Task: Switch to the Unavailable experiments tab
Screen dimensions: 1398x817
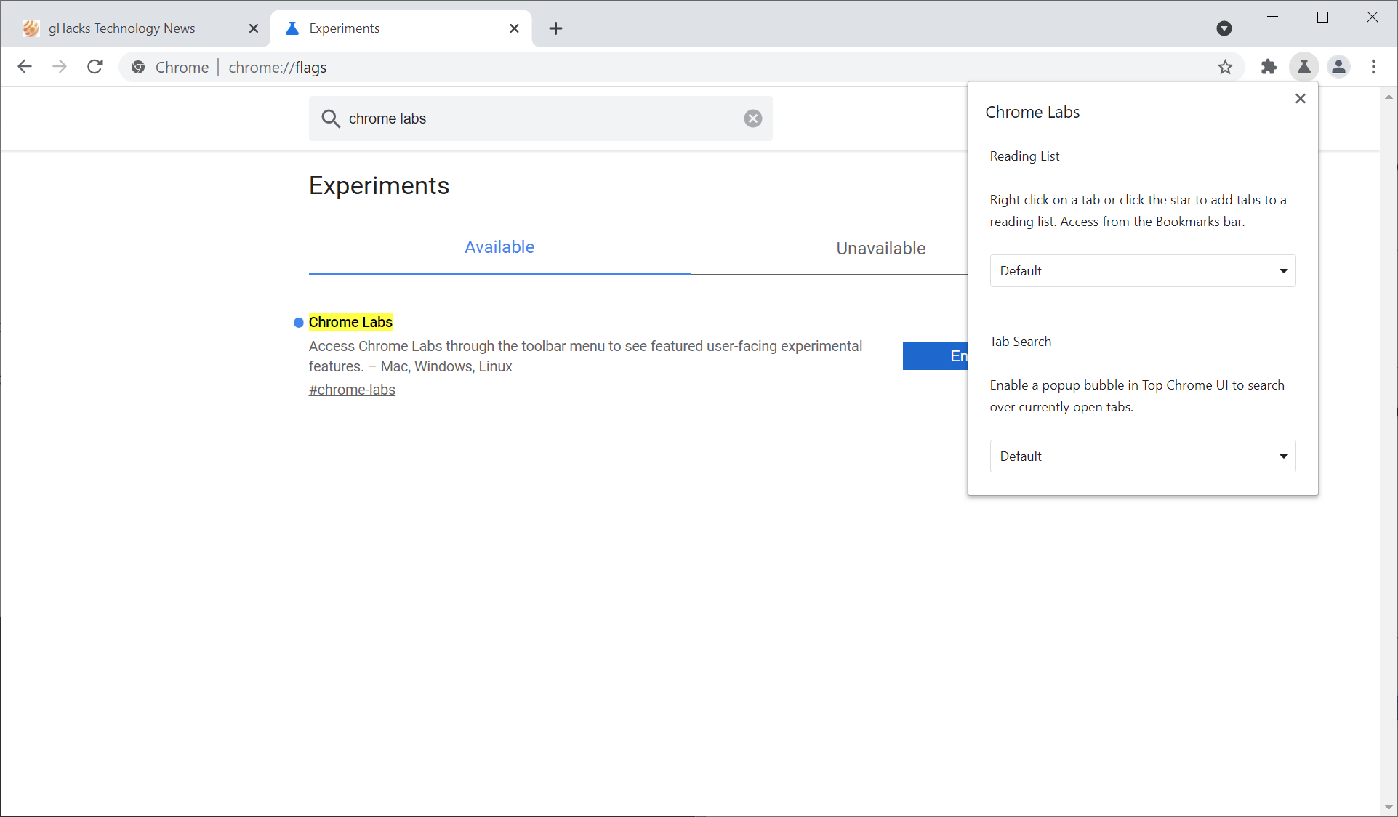Action: pyautogui.click(x=880, y=248)
